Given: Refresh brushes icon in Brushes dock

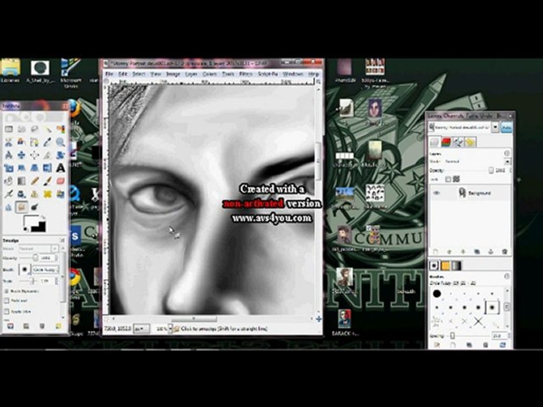Looking at the screenshot, I should (x=502, y=345).
